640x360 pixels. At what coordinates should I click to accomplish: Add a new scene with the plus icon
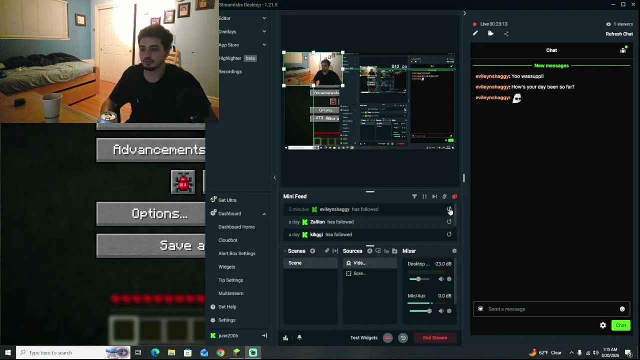312,251
